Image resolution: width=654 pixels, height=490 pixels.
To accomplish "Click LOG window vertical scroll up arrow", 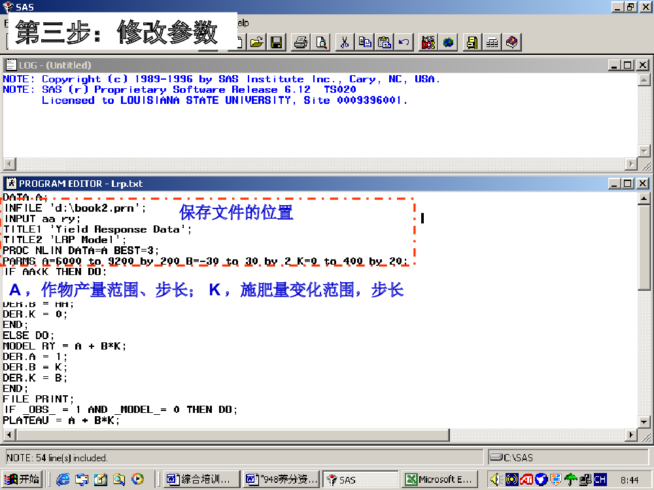I will tap(644, 80).
